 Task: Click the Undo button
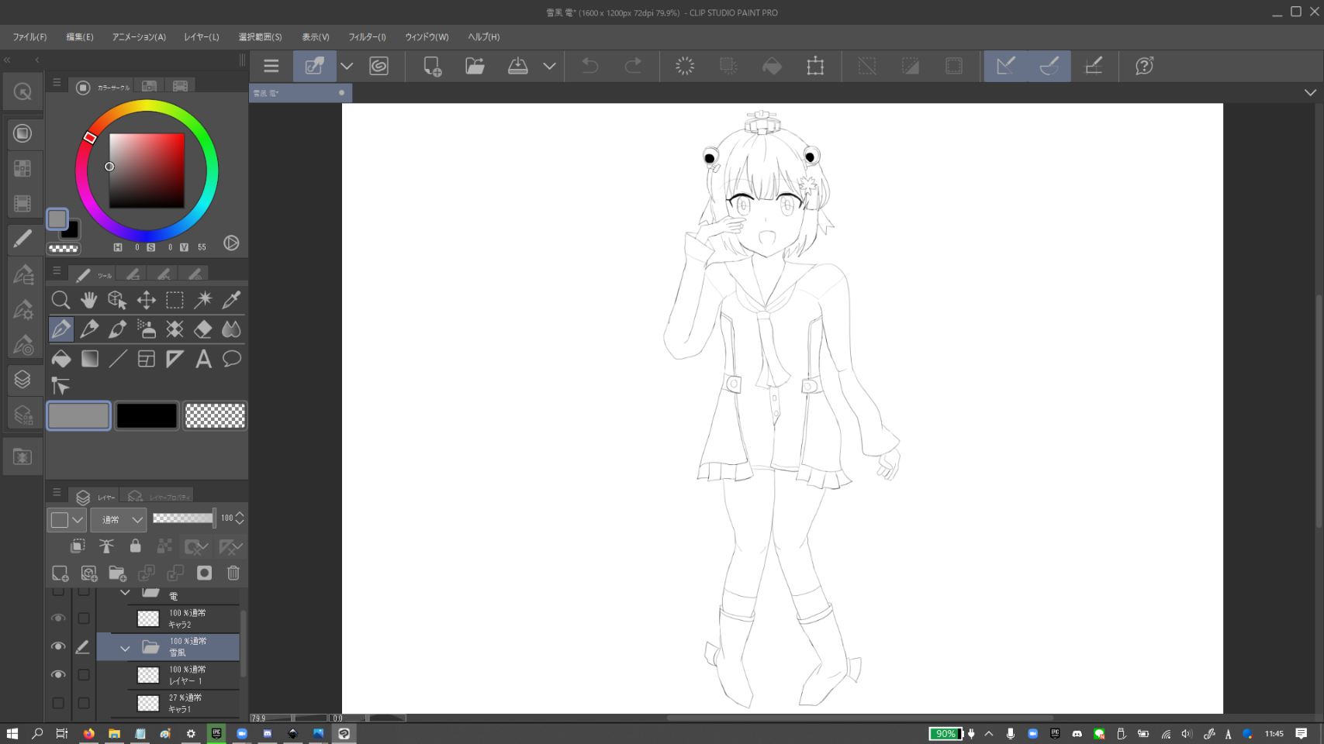pyautogui.click(x=590, y=67)
